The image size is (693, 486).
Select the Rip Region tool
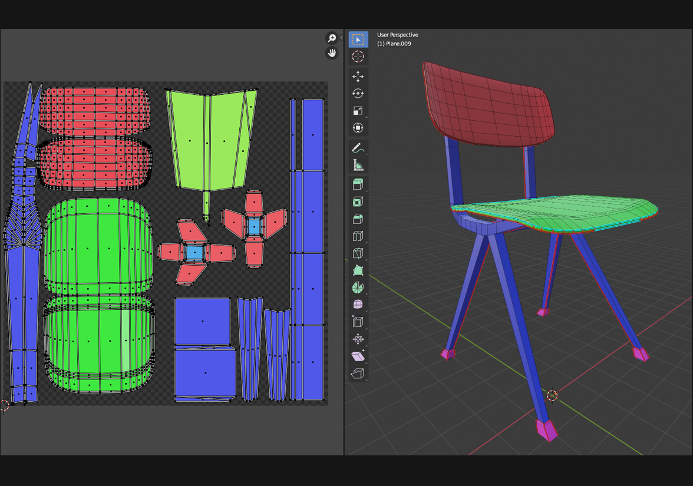tap(358, 373)
